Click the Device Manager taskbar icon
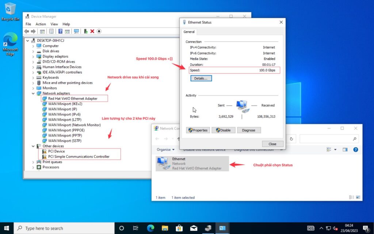Screen dimensions: 374x234 (x=208, y=228)
